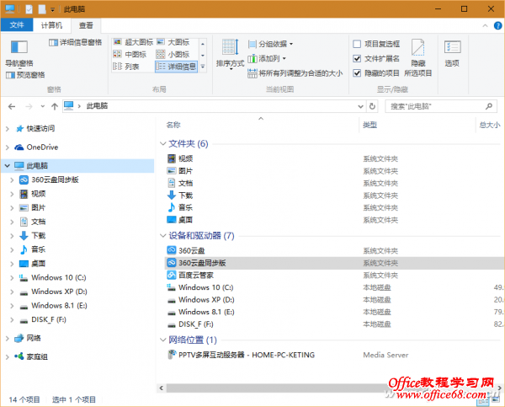Enable the item check boxes option

(x=357, y=44)
